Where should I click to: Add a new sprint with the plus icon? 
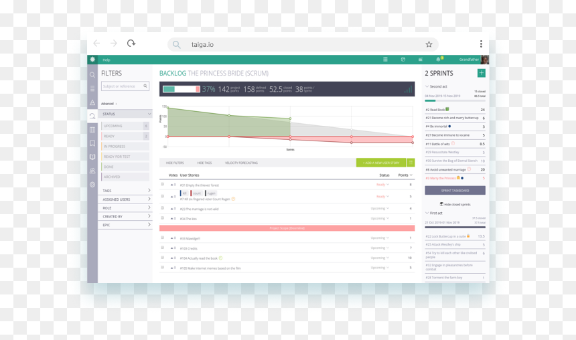point(481,73)
